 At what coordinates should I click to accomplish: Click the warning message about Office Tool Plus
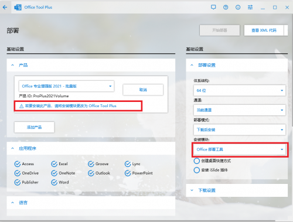[x=70, y=106]
